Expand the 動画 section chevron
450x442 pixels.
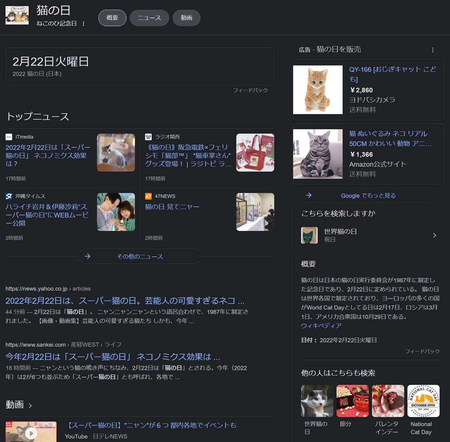pos(30,406)
